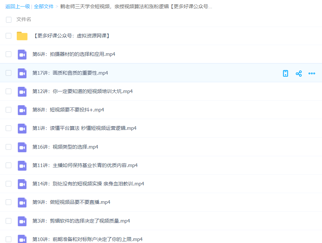Open 第3讲 剪辑软件的选择 video file
This screenshot has width=322, height=243.
[81, 221]
